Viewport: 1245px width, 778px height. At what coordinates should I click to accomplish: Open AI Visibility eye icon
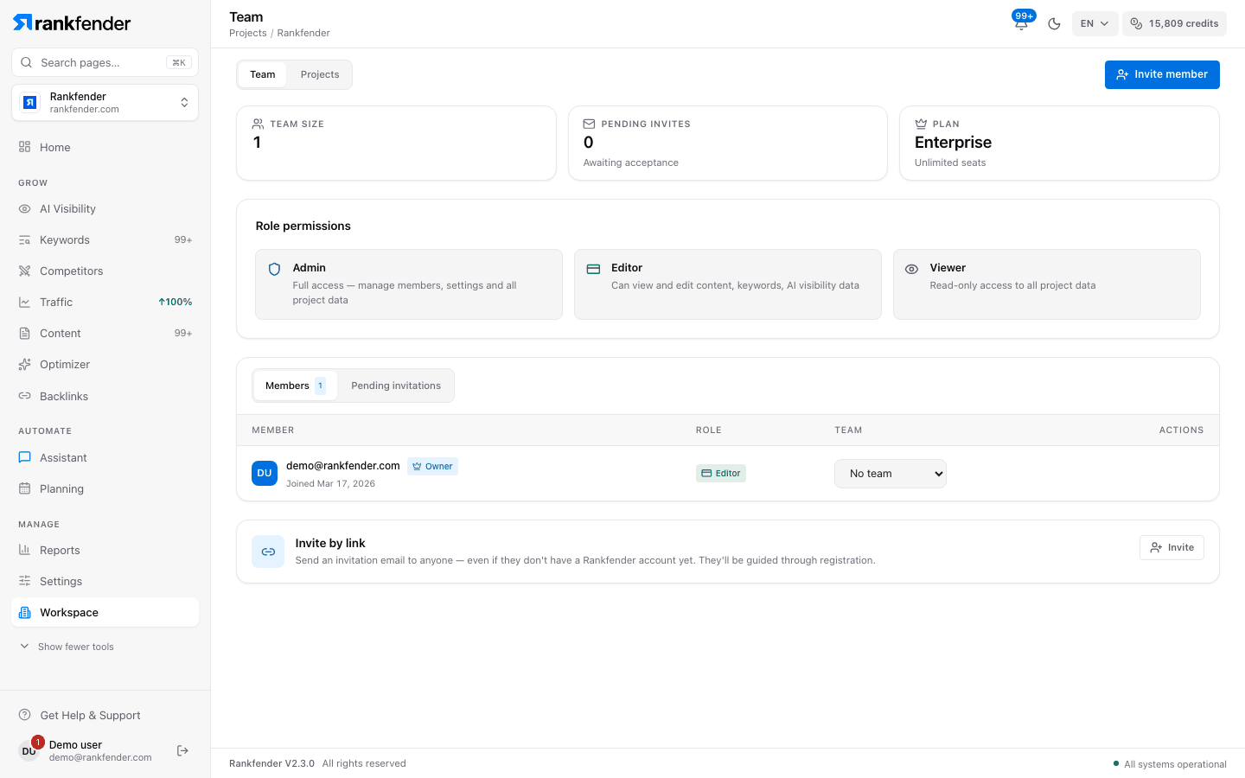tap(24, 209)
